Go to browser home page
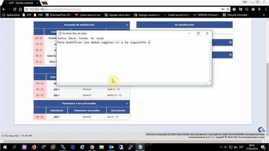Viewport: 269px width, 151px height. click(20, 9)
